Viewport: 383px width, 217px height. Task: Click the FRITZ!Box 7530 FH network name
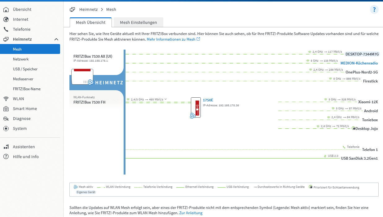[89, 102]
